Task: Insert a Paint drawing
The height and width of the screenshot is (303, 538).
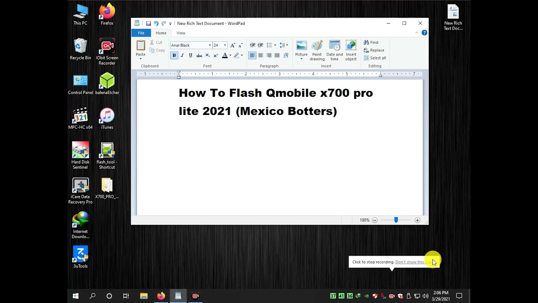Action: [x=317, y=50]
